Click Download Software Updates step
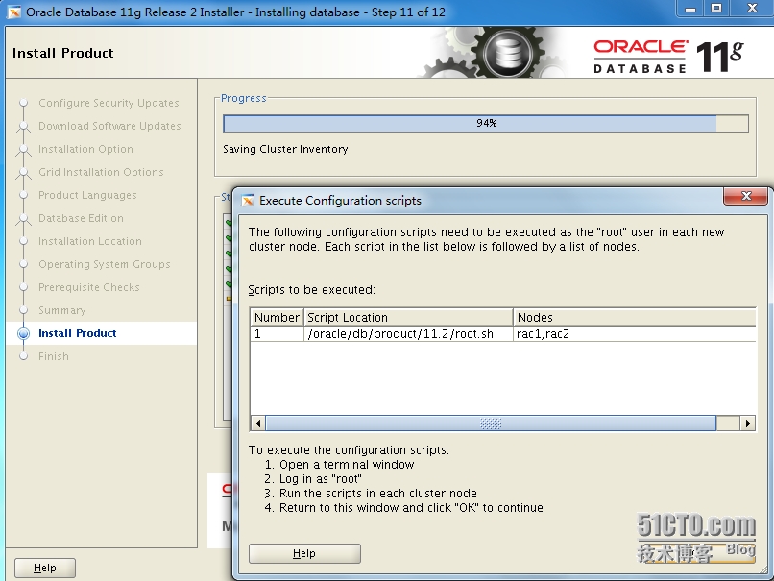The width and height of the screenshot is (774, 581). click(109, 126)
